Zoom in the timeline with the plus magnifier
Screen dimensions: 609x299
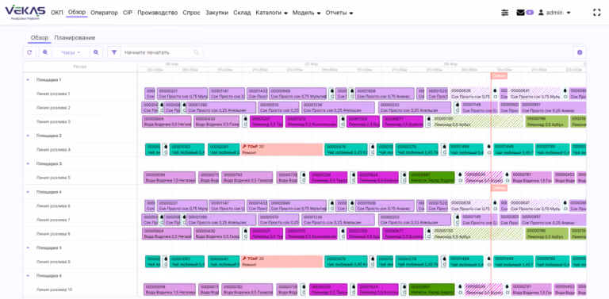[x=96, y=52]
